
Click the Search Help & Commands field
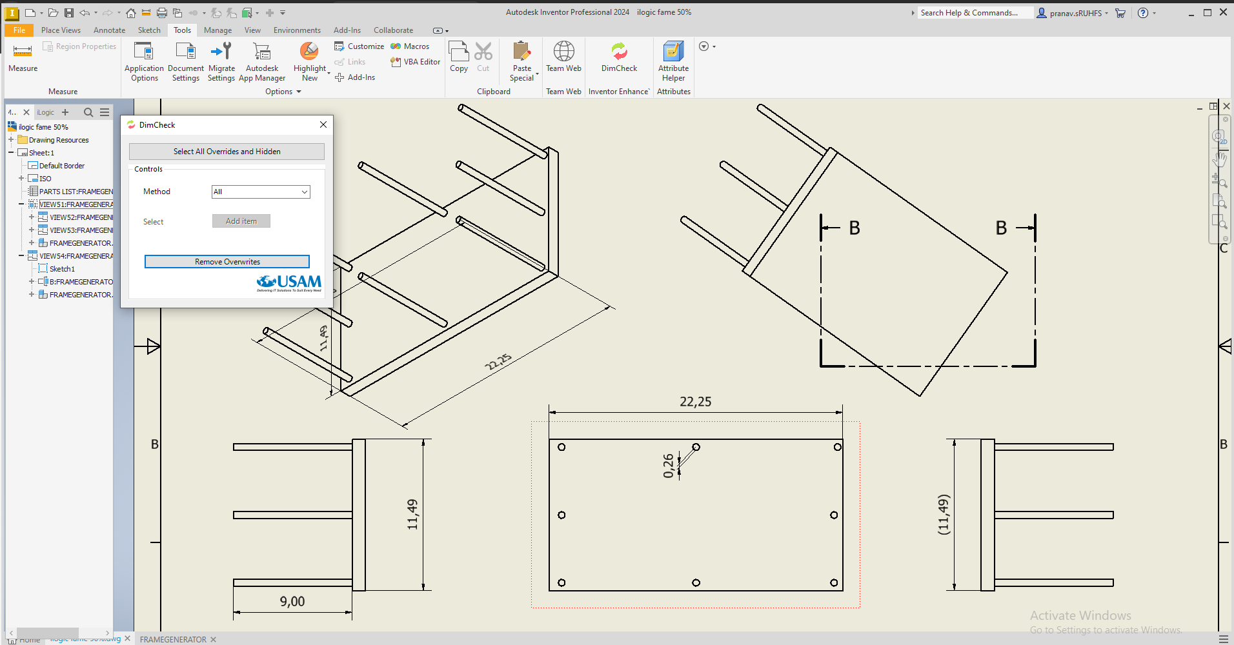[973, 13]
